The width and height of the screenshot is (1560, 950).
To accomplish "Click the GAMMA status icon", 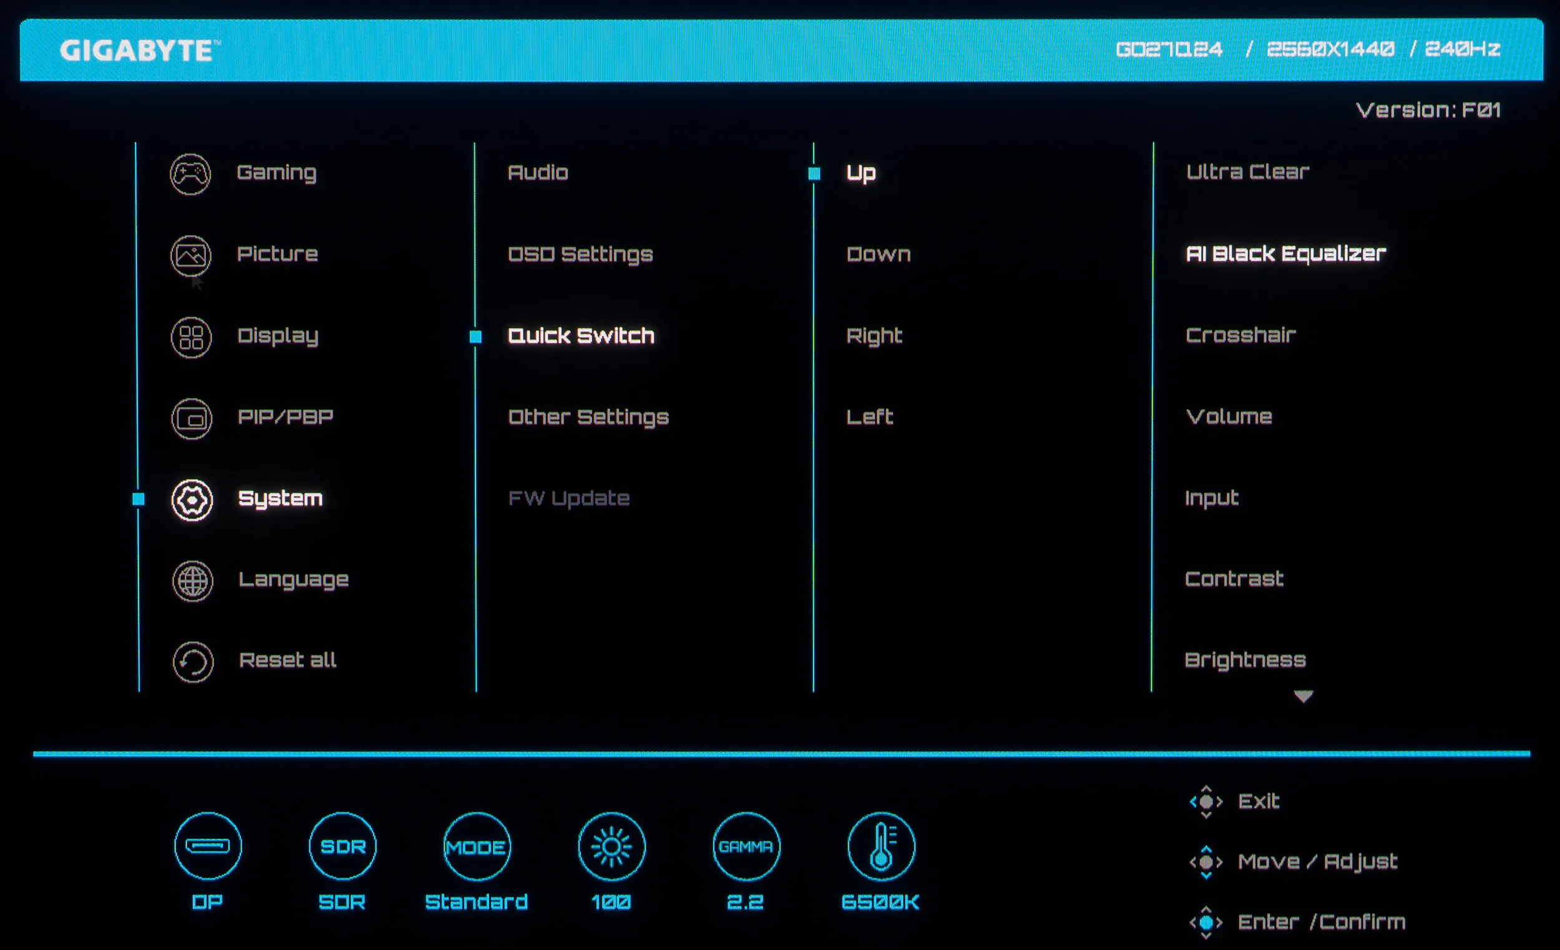I will [x=746, y=846].
